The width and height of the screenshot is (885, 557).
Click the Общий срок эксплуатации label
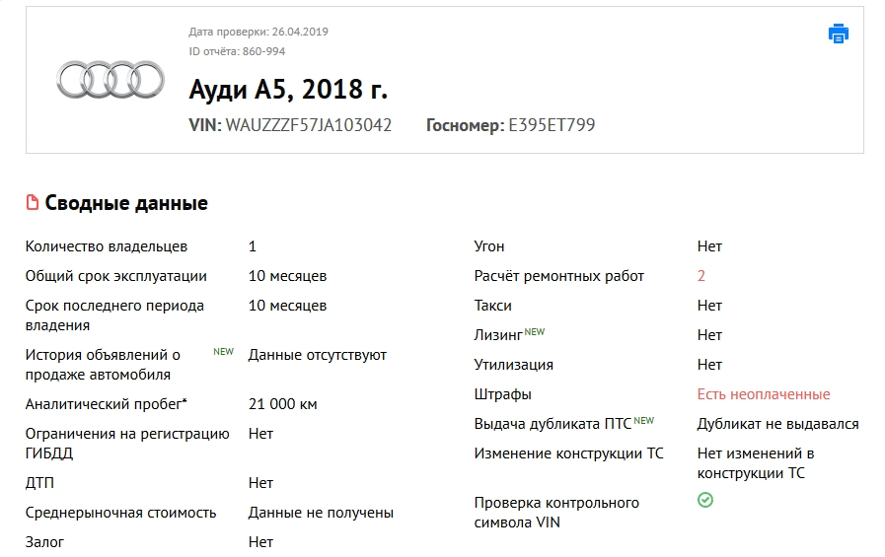tap(116, 276)
